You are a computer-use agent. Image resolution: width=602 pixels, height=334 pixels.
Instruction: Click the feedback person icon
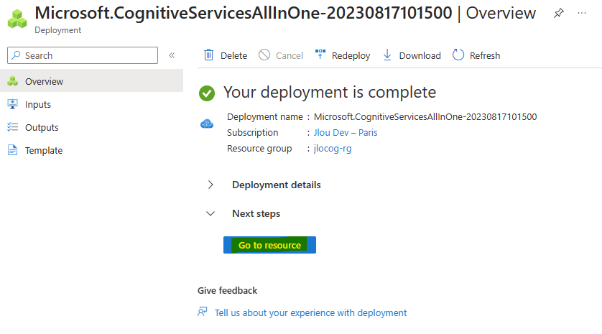[x=203, y=311]
